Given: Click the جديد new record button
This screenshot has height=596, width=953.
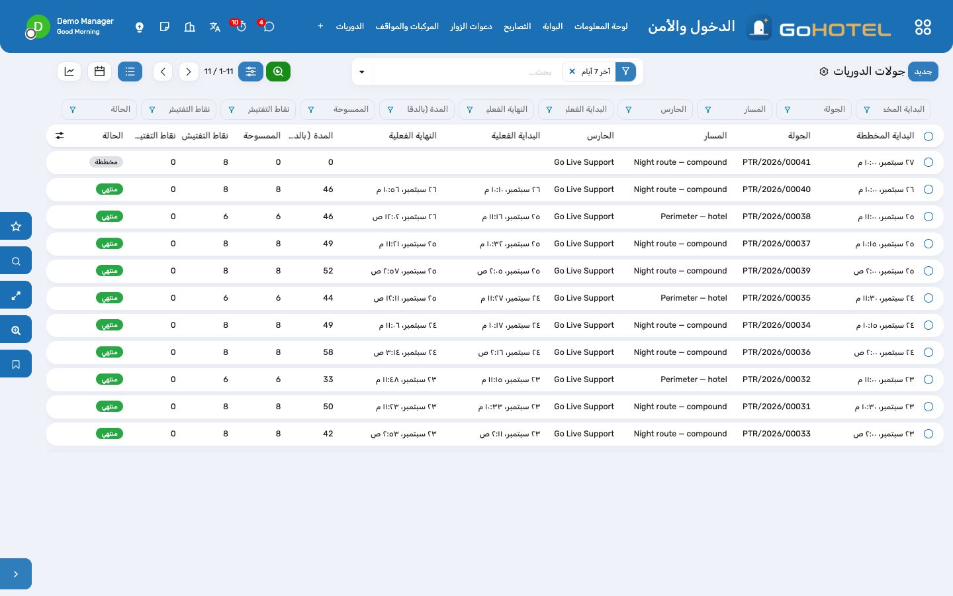Looking at the screenshot, I should (923, 72).
